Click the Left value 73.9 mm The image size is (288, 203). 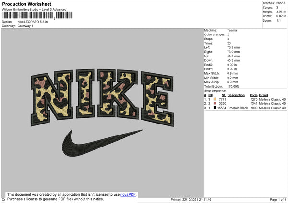point(233,47)
